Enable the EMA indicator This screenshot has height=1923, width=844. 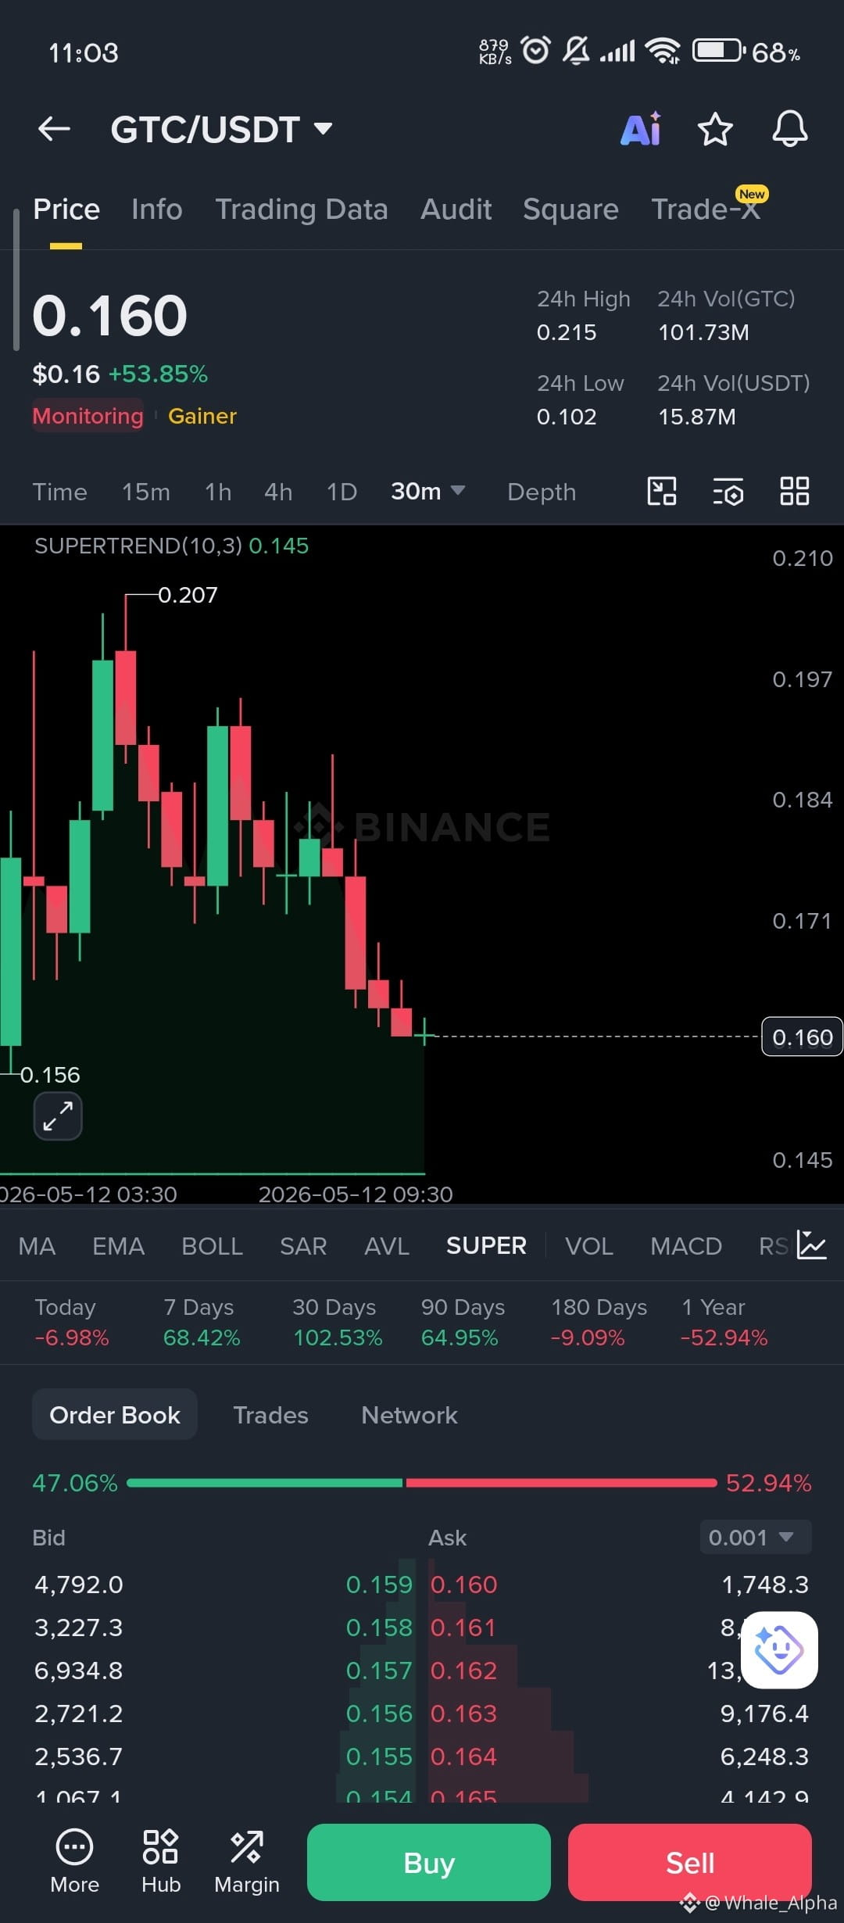pos(118,1245)
